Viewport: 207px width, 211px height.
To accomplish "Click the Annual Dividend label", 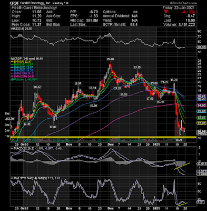I will click(116, 16).
